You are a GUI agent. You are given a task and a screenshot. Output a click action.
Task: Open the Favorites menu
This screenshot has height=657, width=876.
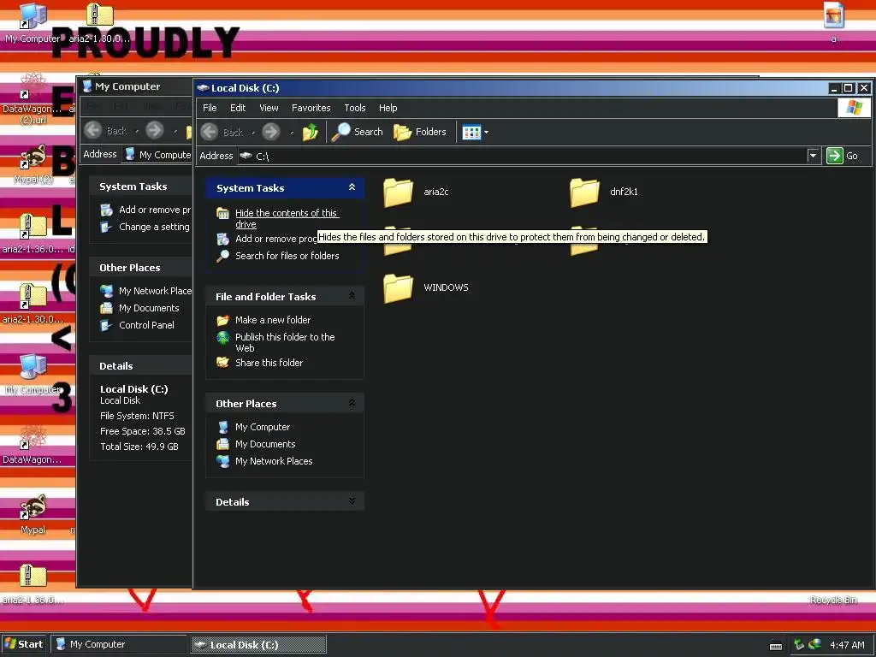(311, 108)
